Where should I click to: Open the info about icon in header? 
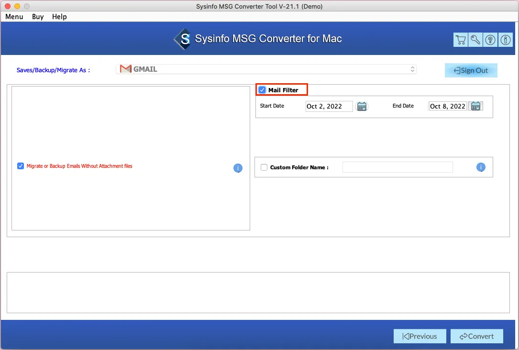click(x=505, y=40)
